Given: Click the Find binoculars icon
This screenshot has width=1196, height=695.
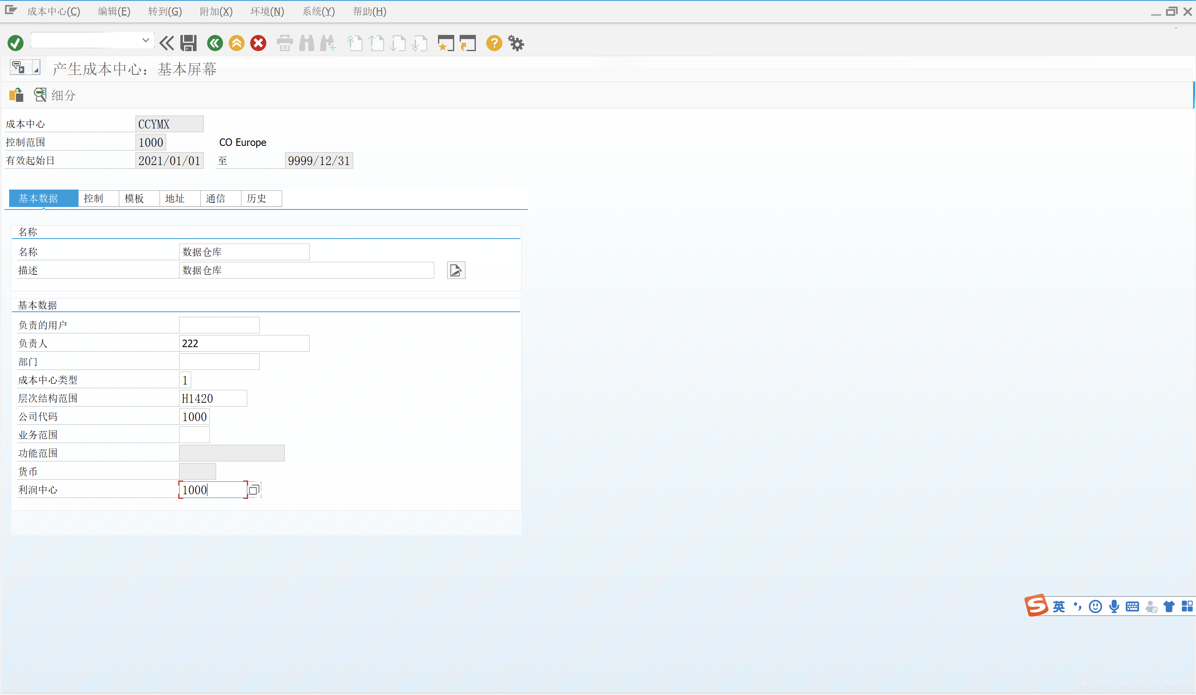Looking at the screenshot, I should 307,43.
